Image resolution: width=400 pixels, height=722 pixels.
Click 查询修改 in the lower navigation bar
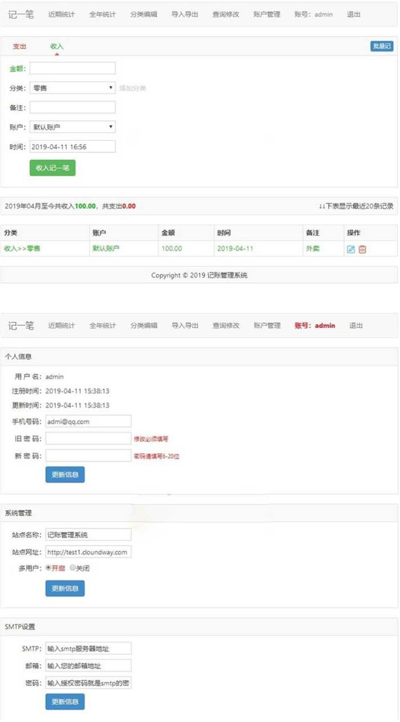(x=226, y=326)
